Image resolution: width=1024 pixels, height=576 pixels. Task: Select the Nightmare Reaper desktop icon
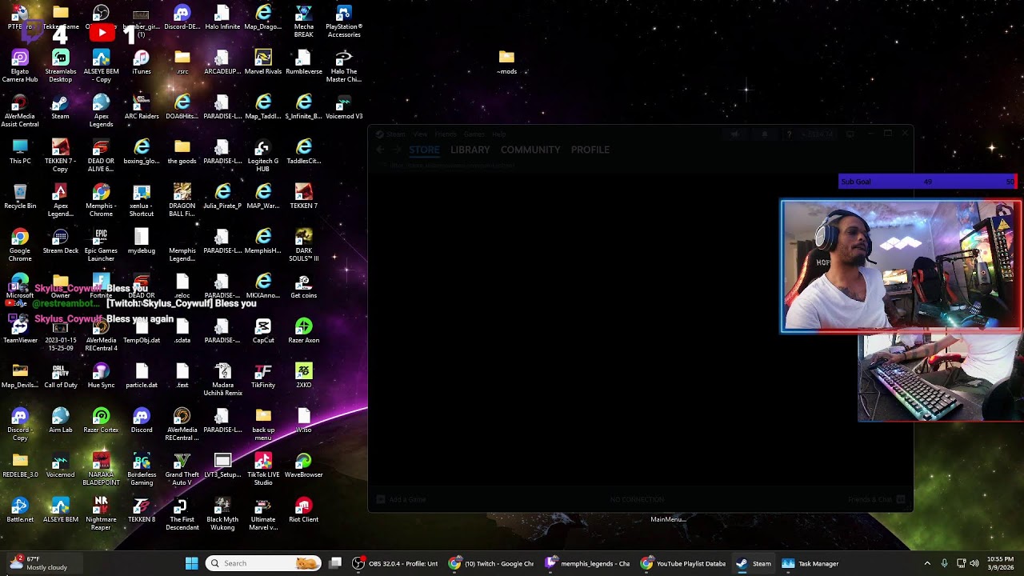tap(101, 514)
